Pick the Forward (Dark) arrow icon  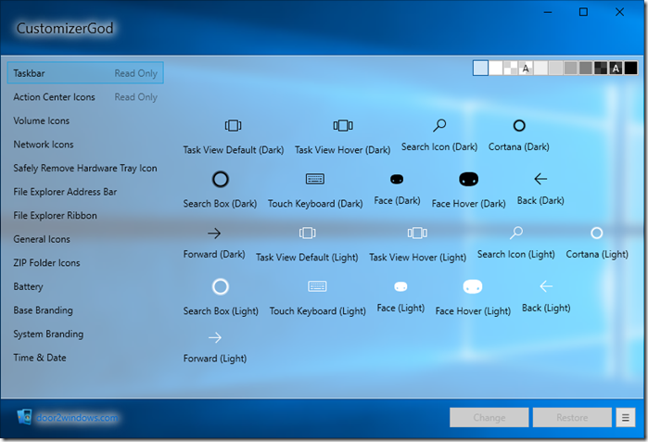[214, 234]
